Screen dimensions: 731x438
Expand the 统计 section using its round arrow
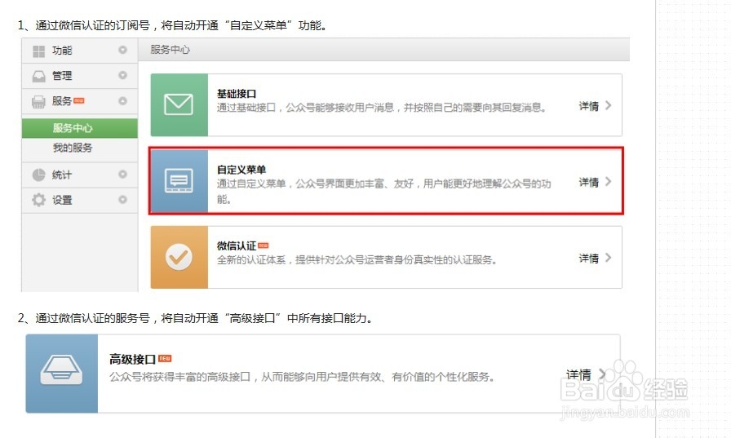tap(122, 174)
